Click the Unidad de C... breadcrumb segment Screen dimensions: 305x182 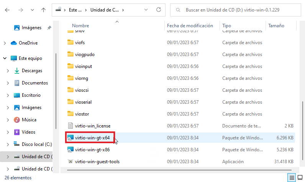coord(104,10)
